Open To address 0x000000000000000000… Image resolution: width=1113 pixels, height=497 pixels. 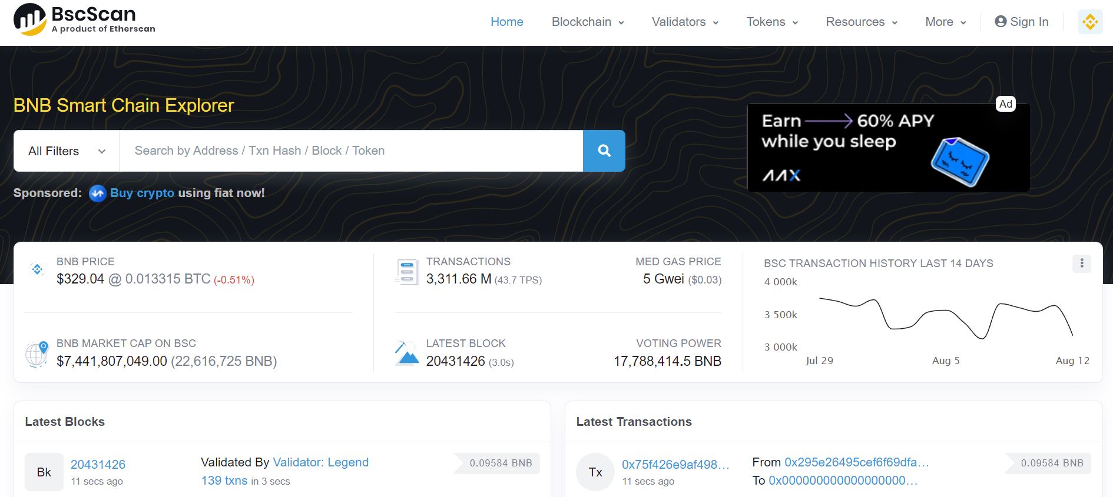pos(843,481)
